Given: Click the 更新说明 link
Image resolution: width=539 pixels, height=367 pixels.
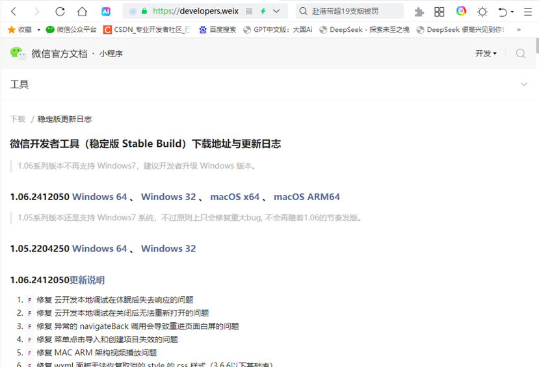Looking at the screenshot, I should click(87, 280).
